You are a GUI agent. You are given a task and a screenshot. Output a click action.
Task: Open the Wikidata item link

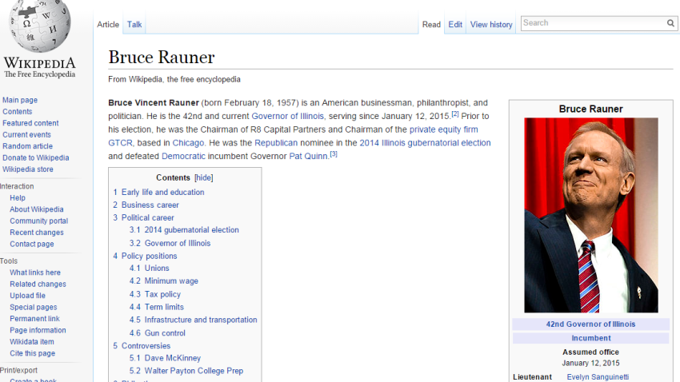[32, 342]
